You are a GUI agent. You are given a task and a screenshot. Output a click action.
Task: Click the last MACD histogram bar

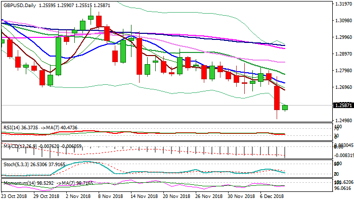(x=285, y=152)
